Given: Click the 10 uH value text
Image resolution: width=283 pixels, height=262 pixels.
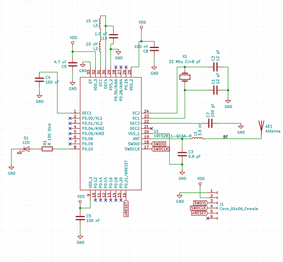Looking at the screenshot, I should click(x=91, y=44).
